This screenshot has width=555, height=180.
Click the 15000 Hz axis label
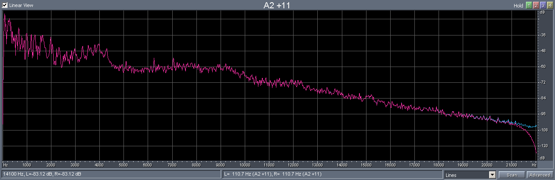point(366,166)
